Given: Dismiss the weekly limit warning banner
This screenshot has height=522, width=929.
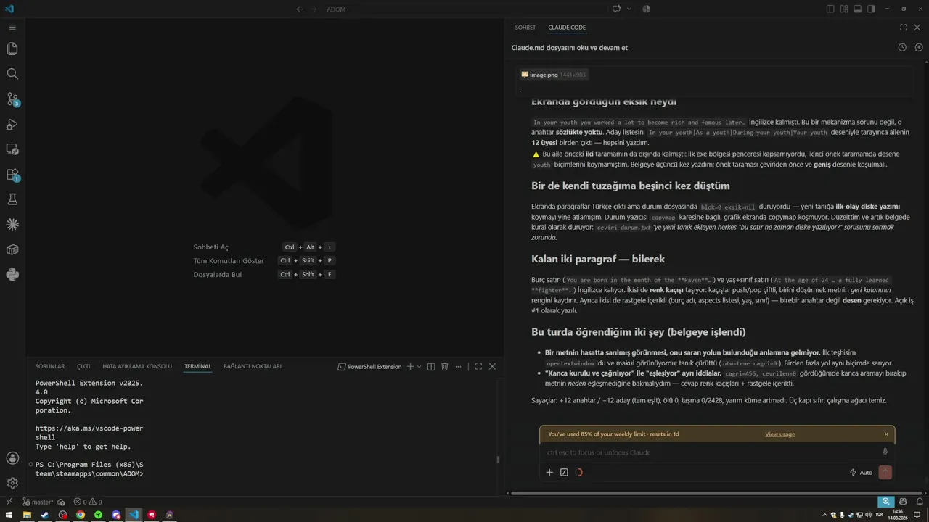Looking at the screenshot, I should pos(886,434).
